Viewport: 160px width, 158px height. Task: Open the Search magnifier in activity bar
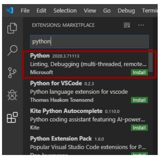point(13,50)
